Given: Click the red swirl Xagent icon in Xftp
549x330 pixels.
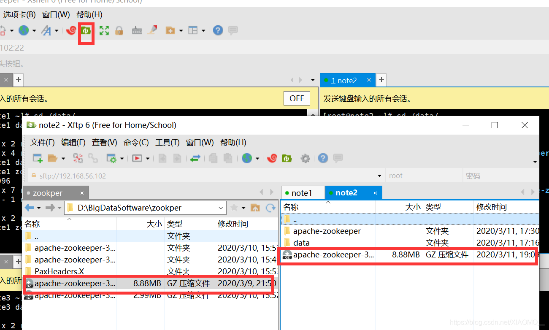Looking at the screenshot, I should click(272, 158).
